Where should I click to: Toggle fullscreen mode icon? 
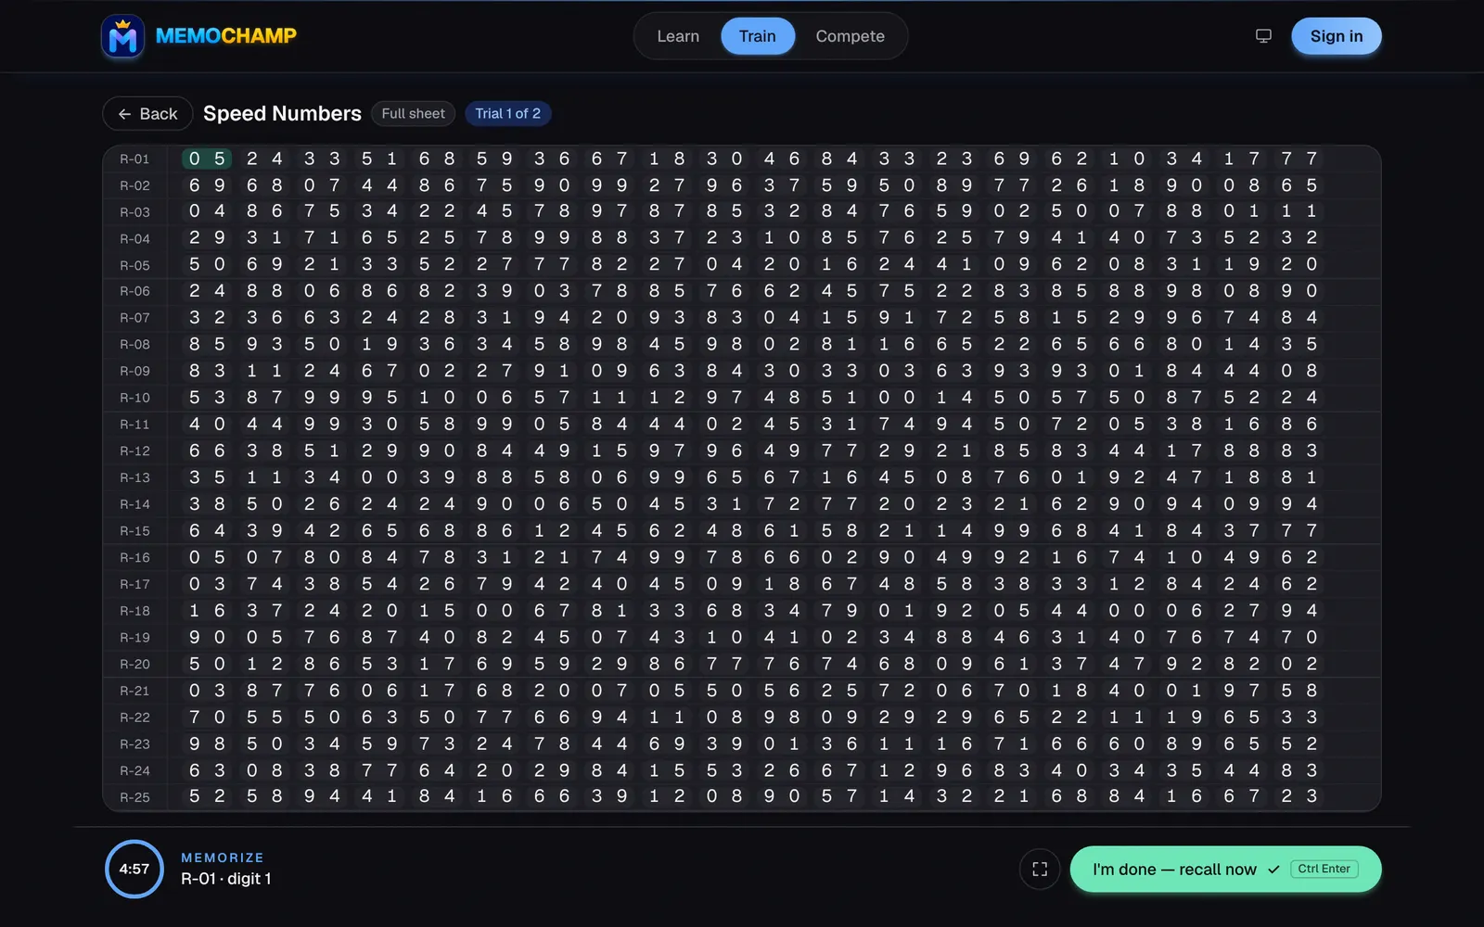tap(1040, 869)
